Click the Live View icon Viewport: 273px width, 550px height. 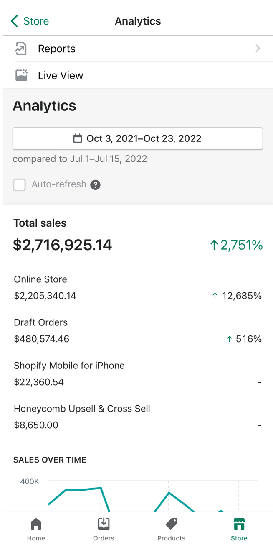pos(21,75)
